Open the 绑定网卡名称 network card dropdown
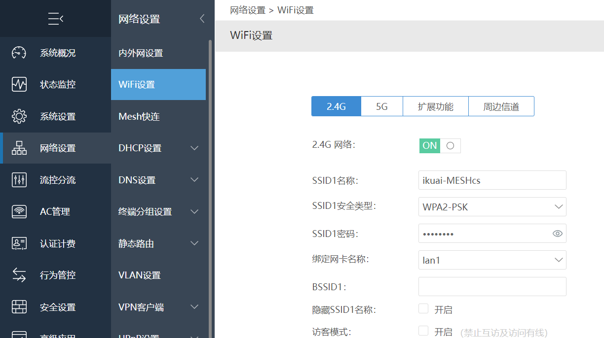The width and height of the screenshot is (604, 338). 492,260
